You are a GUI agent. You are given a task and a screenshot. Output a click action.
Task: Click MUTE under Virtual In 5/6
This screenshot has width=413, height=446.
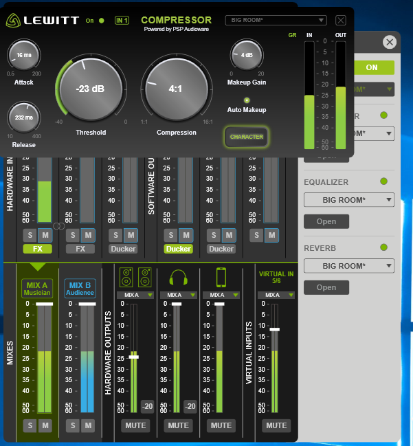276,425
